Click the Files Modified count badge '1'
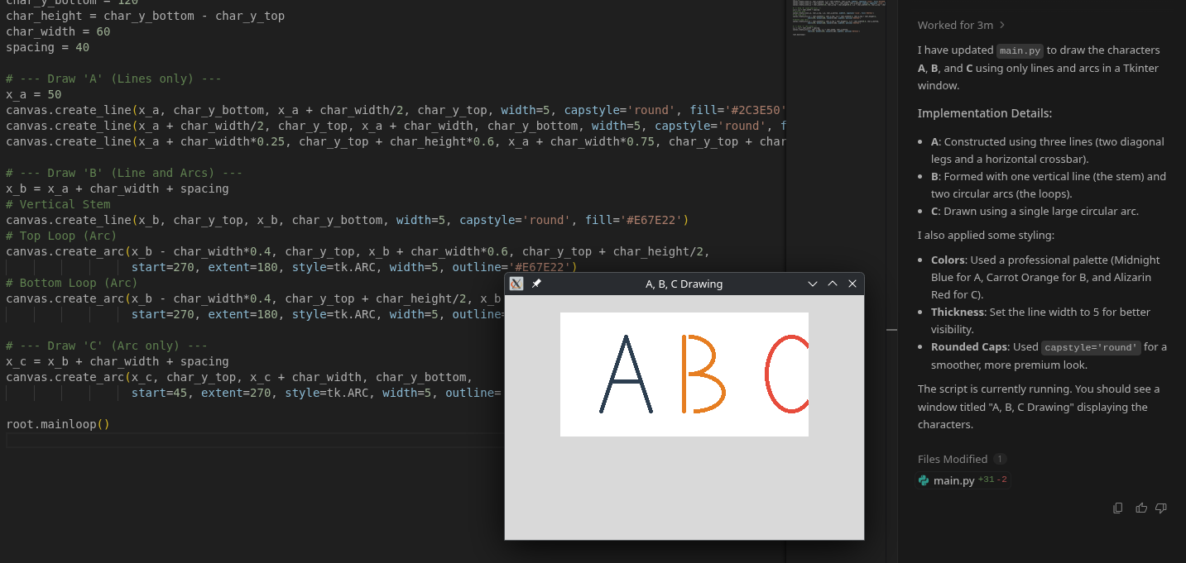Viewport: 1186px width, 563px height. click(1000, 459)
